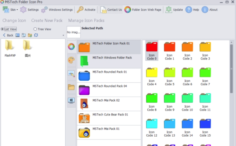The width and height of the screenshot is (236, 146).
Task: Click the No image preview box
Action: click(x=74, y=32)
